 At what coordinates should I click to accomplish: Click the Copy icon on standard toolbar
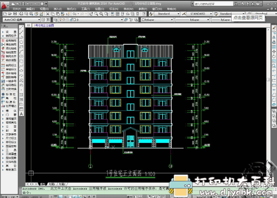[53, 14]
